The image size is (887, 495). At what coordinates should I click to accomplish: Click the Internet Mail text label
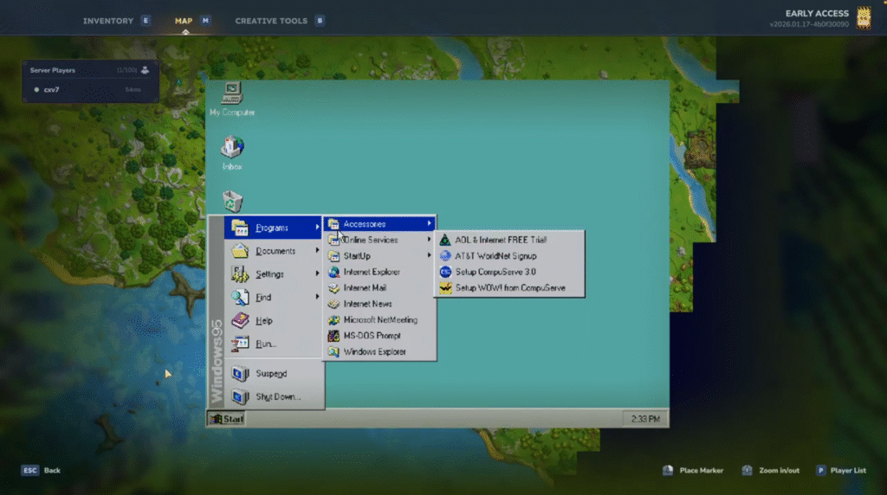coord(365,287)
